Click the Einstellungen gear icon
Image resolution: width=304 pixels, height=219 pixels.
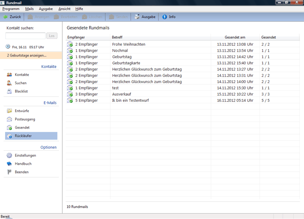pyautogui.click(x=9, y=156)
